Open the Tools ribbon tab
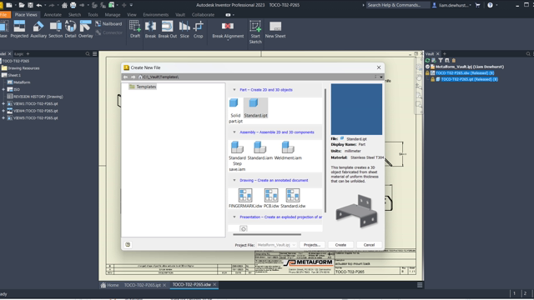This screenshot has width=534, height=300. click(93, 15)
